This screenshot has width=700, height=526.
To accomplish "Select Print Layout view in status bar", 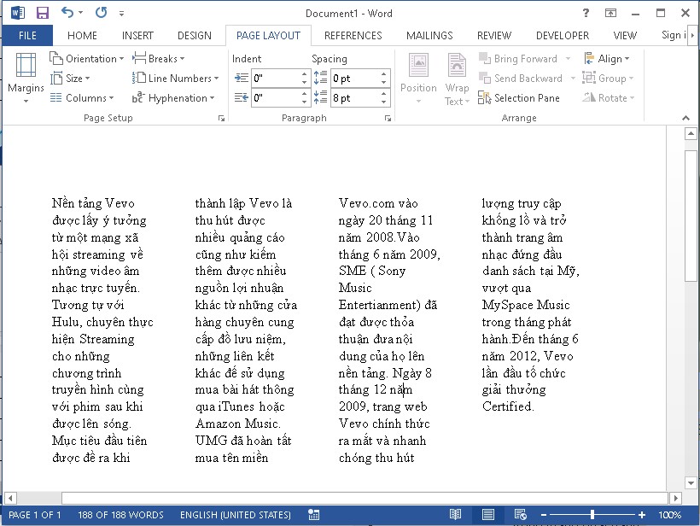I will click(x=487, y=515).
